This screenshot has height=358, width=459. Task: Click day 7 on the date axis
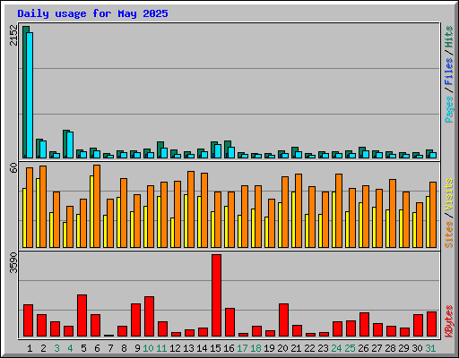[110, 348]
